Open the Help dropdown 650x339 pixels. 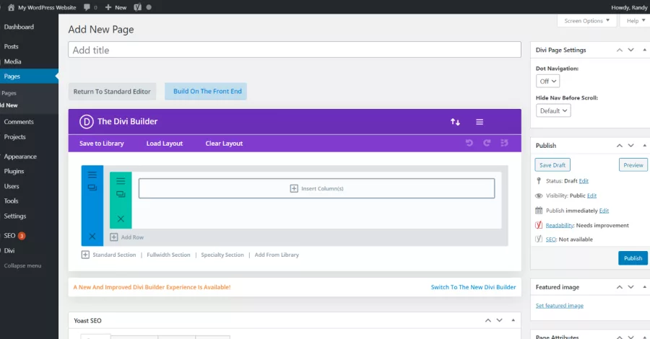click(635, 21)
